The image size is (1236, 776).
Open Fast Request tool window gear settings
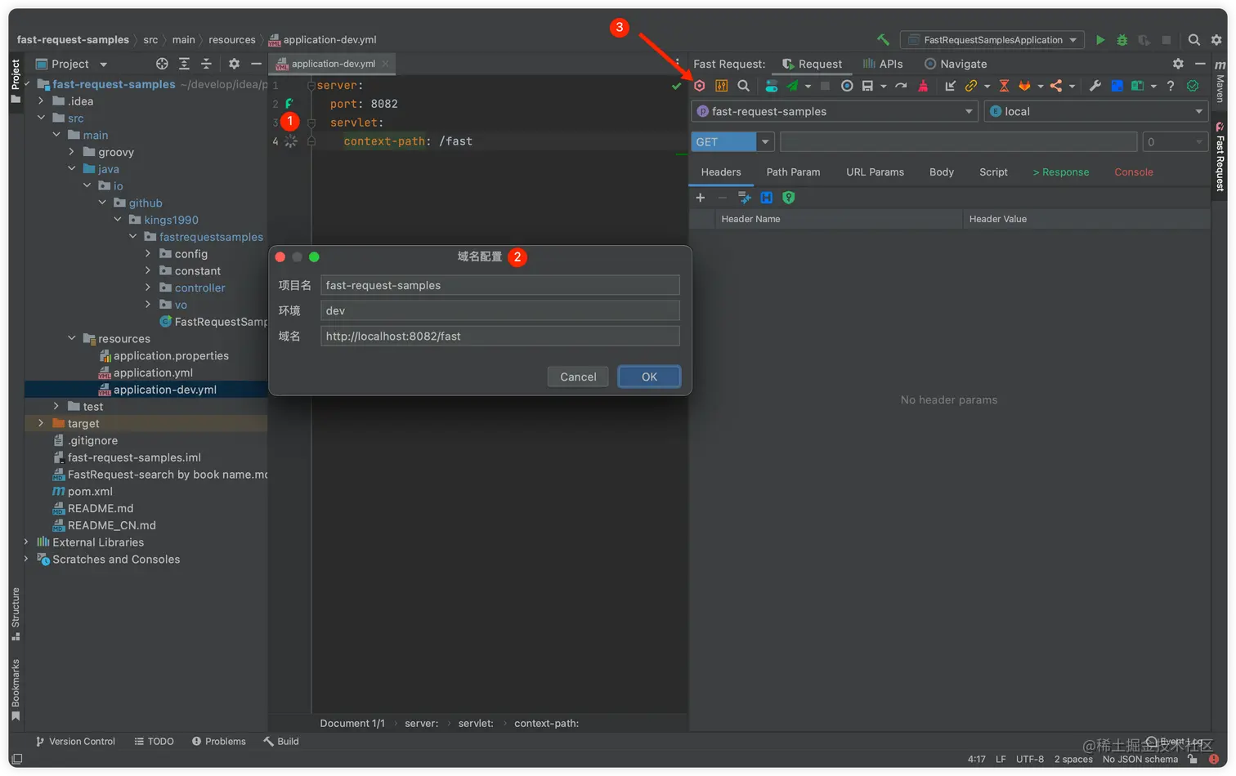click(1178, 64)
